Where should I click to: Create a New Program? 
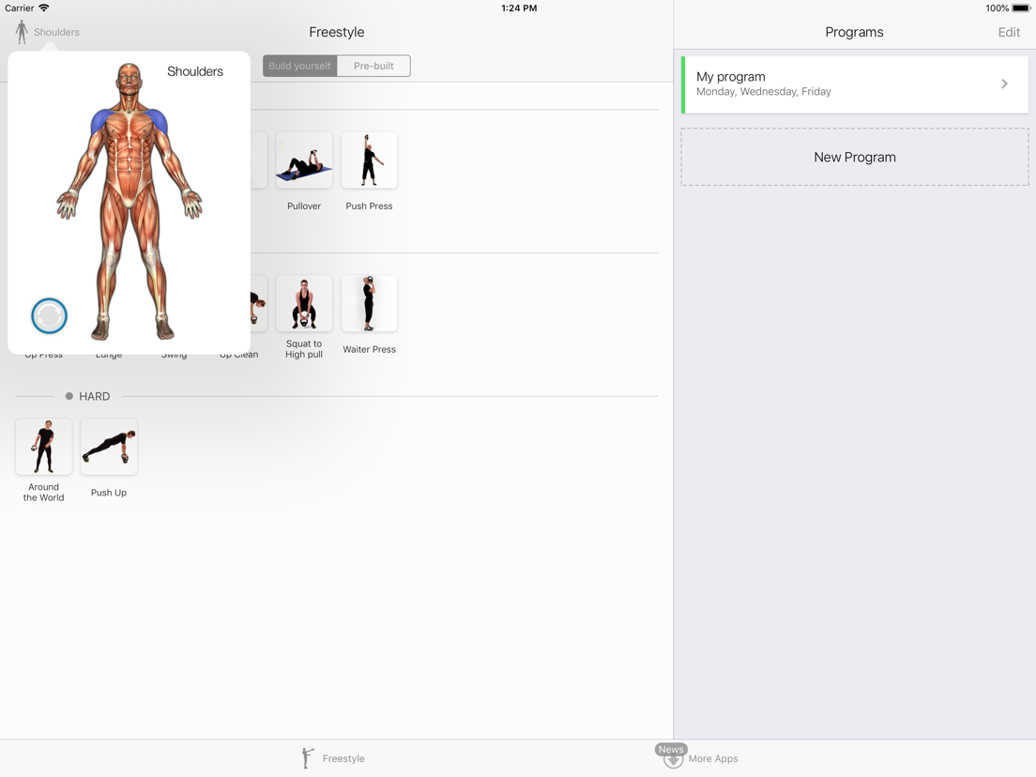click(855, 158)
